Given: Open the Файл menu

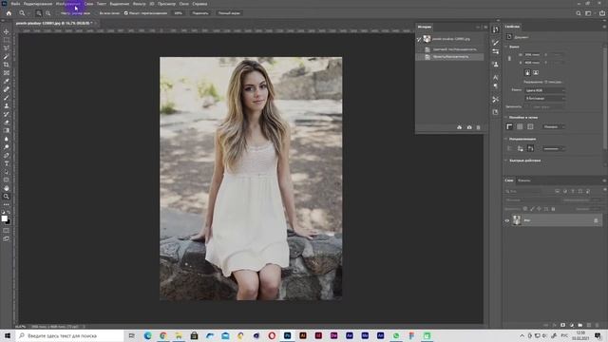Looking at the screenshot, I should pos(15,4).
